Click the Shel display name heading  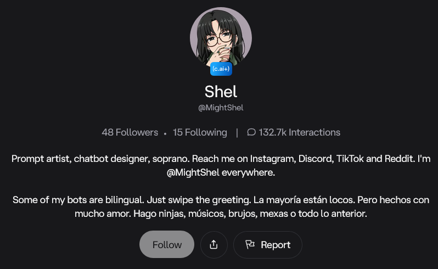click(x=221, y=92)
